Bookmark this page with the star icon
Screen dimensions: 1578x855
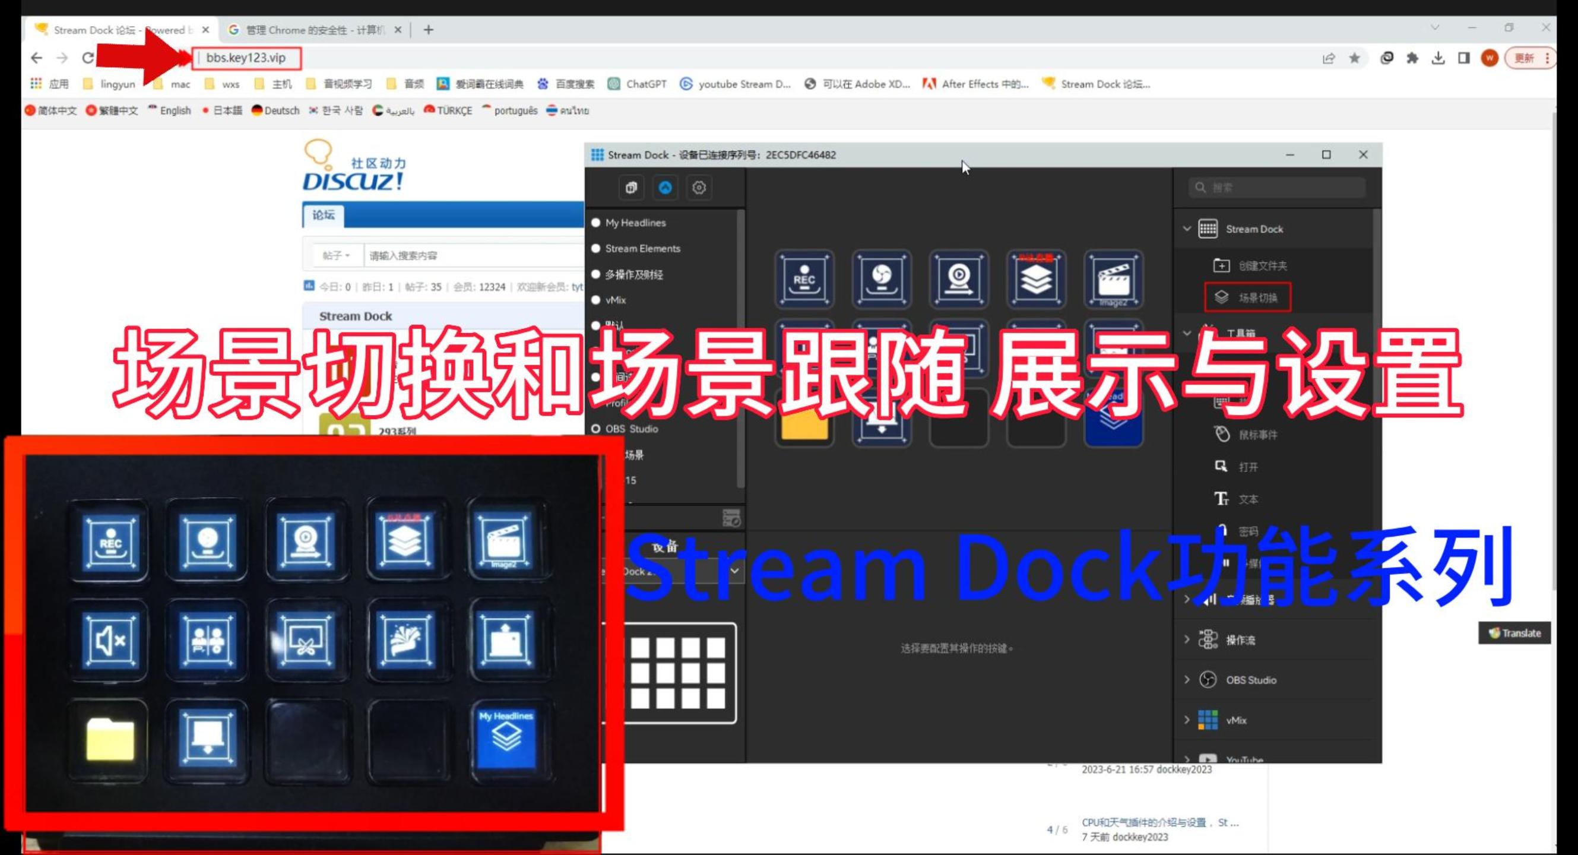tap(1354, 58)
